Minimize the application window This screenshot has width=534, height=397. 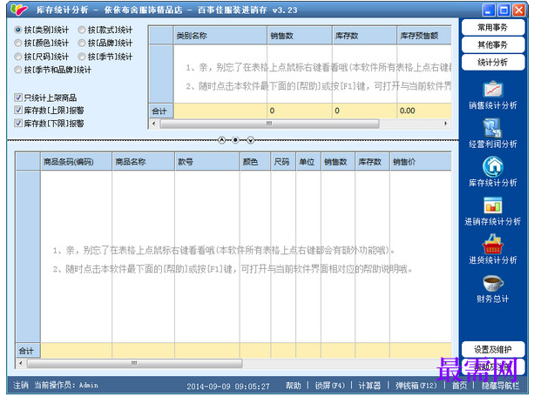tap(488, 10)
